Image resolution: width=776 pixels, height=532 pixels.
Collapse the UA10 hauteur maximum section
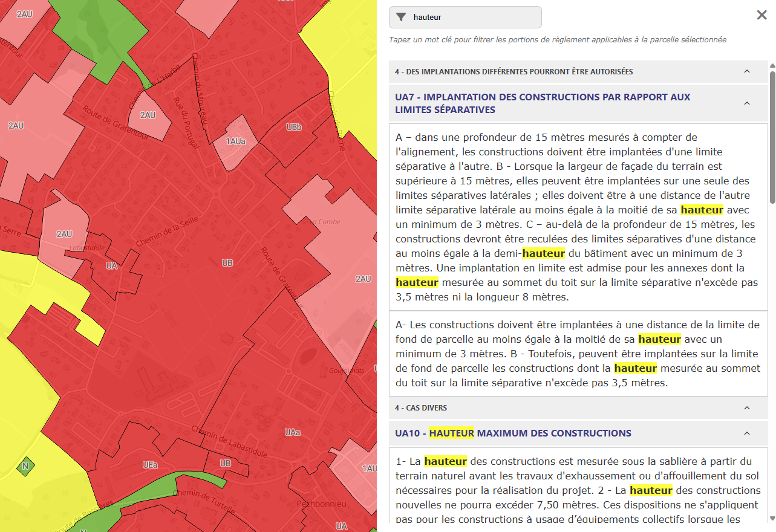pyautogui.click(x=746, y=433)
